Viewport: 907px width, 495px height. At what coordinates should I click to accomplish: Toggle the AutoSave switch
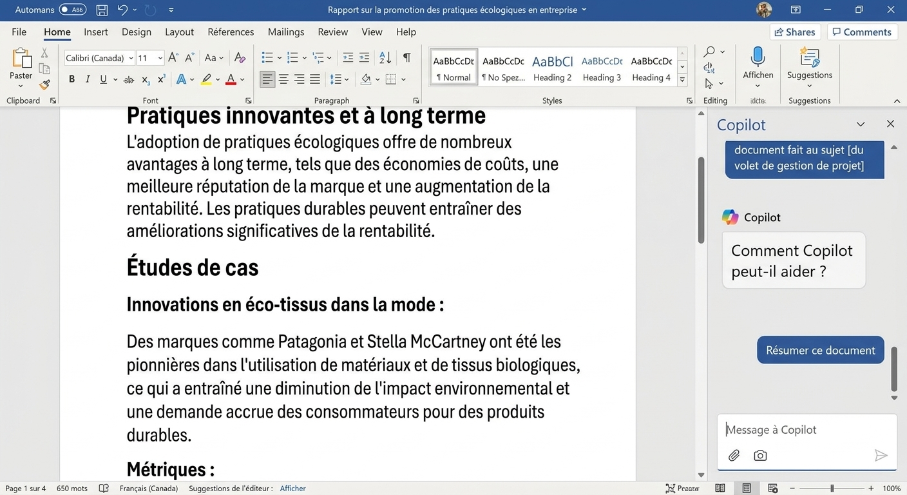point(72,10)
